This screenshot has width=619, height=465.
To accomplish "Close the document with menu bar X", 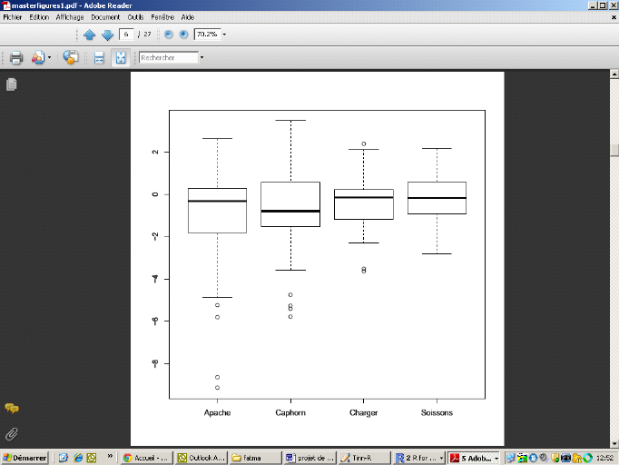I will [614, 17].
